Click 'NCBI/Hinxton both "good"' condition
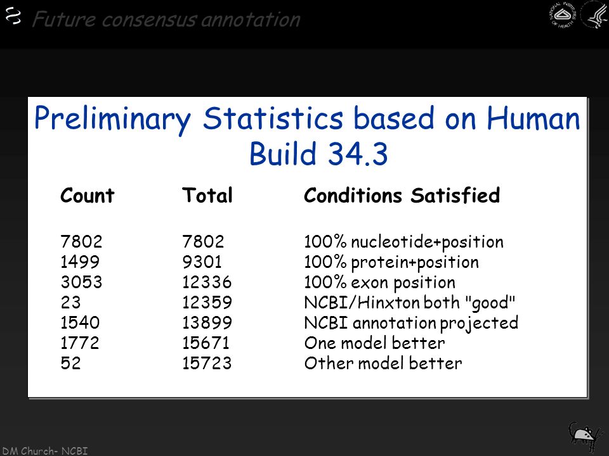609x456 pixels. [x=410, y=303]
